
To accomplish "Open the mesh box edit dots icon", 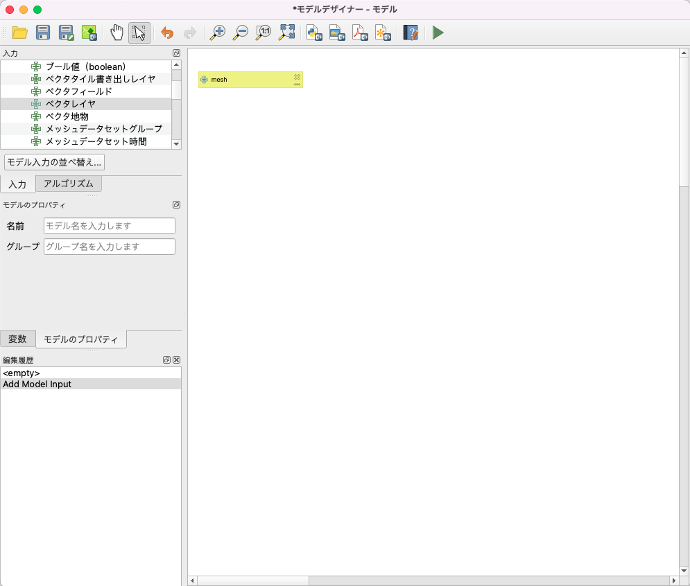I will point(297,84).
